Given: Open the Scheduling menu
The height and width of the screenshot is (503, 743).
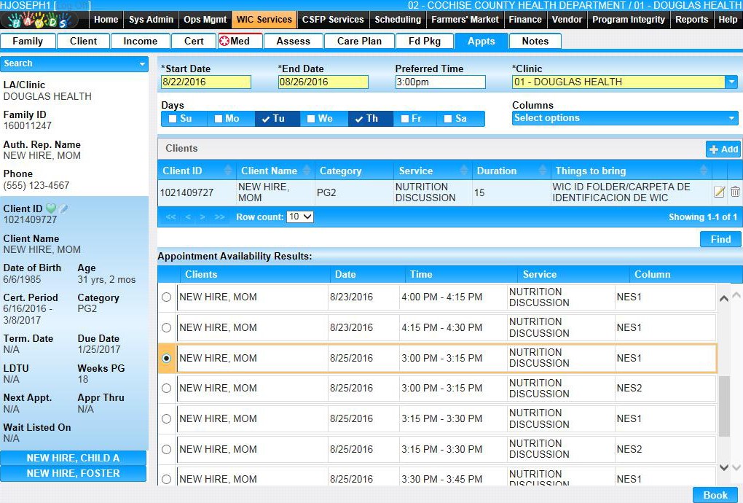Looking at the screenshot, I should [398, 20].
